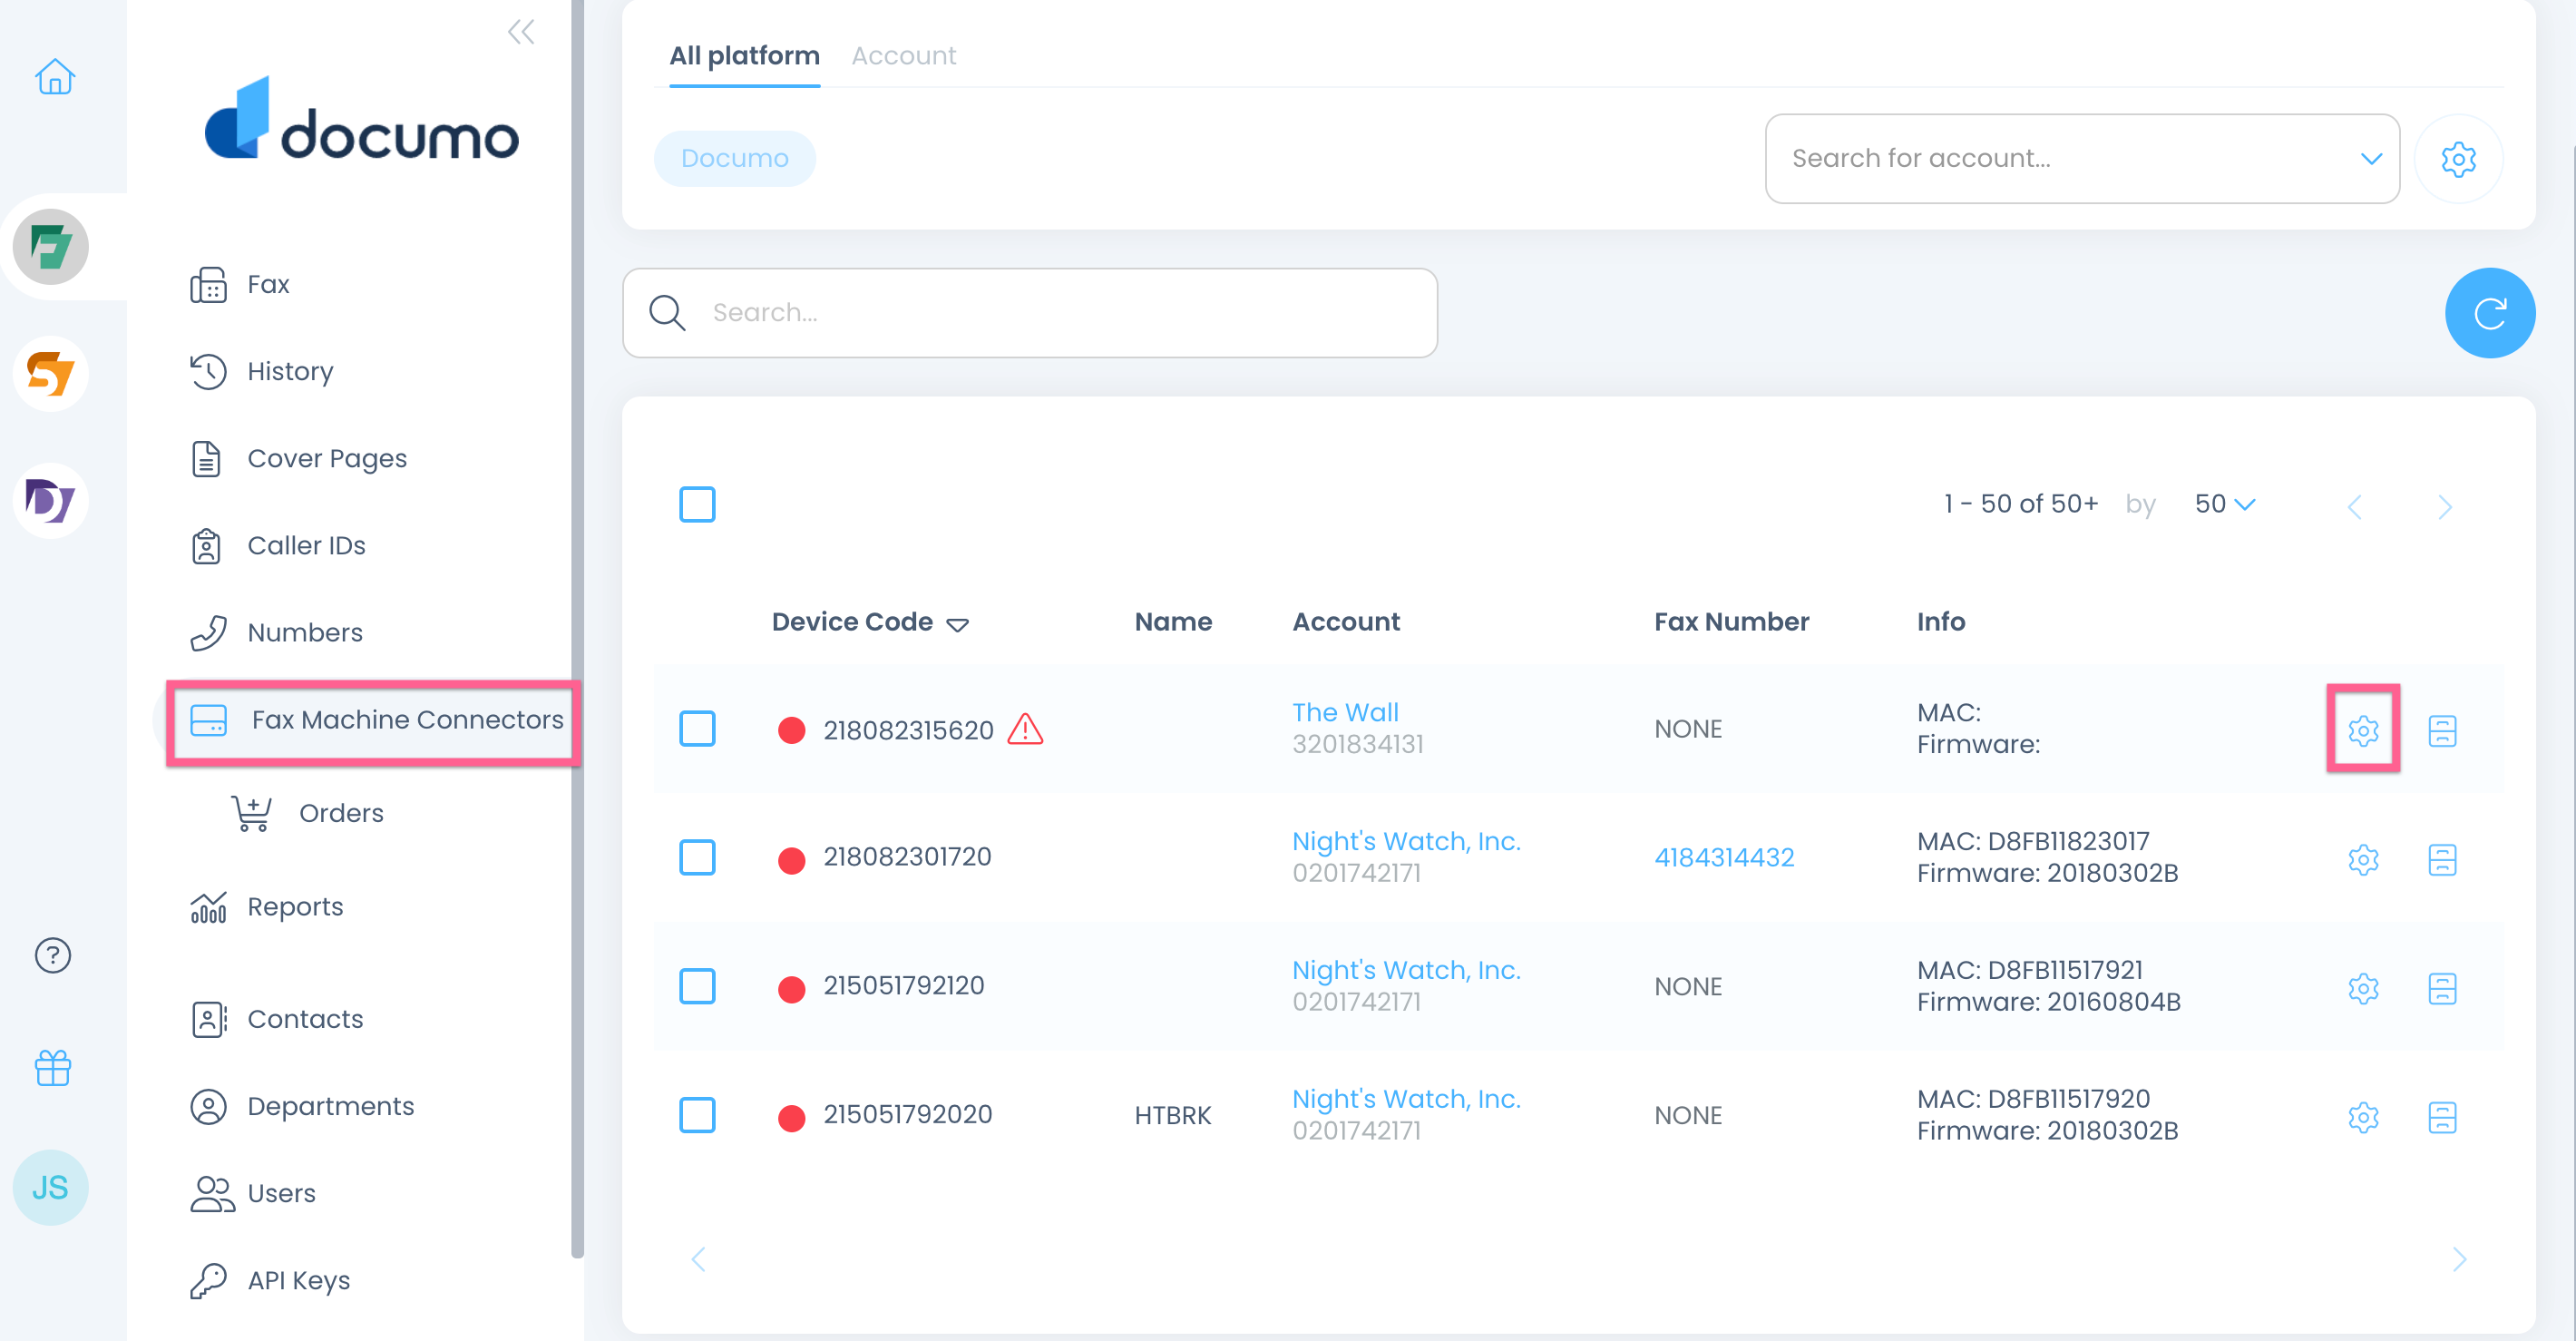Select the All platform tab
This screenshot has height=1341, width=2576.
click(744, 56)
